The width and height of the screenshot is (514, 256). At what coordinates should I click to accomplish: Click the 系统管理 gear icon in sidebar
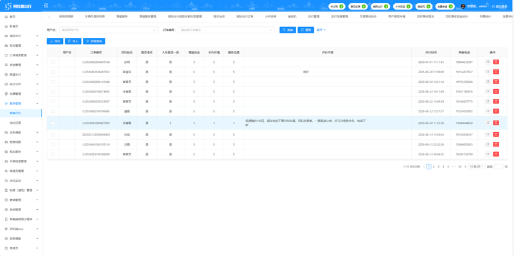coord(6,210)
